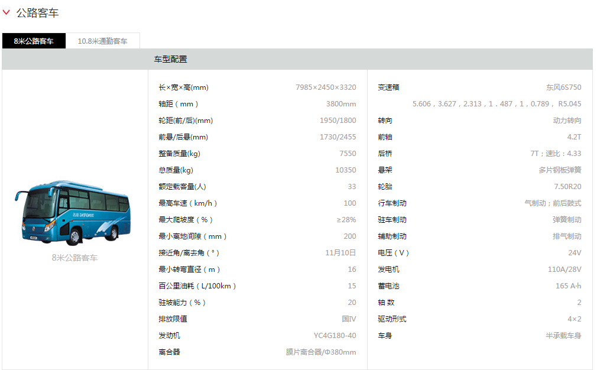
Task: Click the 1950/1800 track value
Action: (x=338, y=121)
